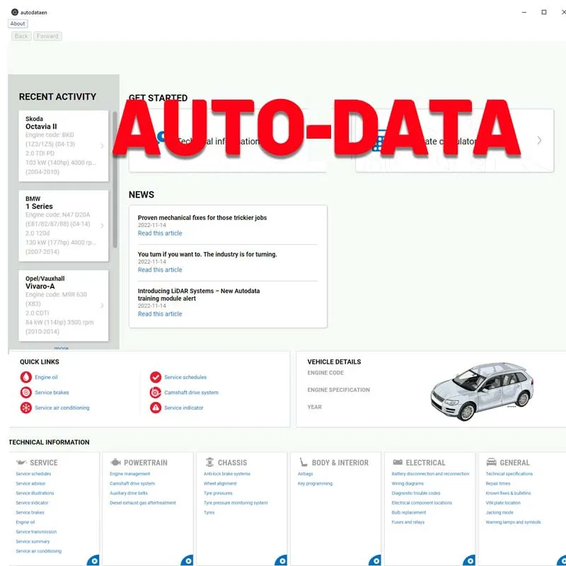Open the calculator card right chevron

[x=539, y=140]
